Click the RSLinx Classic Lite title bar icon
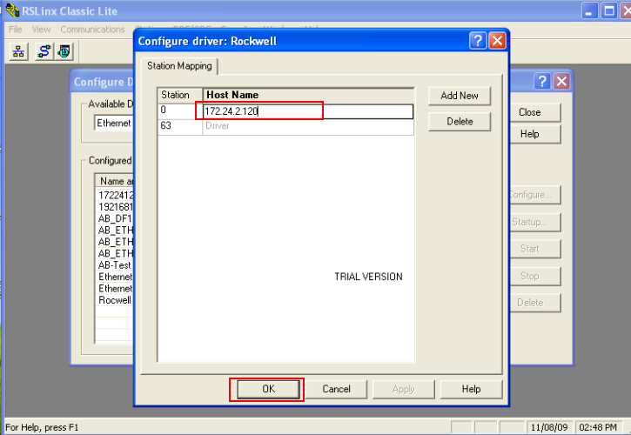The width and height of the screenshot is (631, 435). (x=12, y=10)
